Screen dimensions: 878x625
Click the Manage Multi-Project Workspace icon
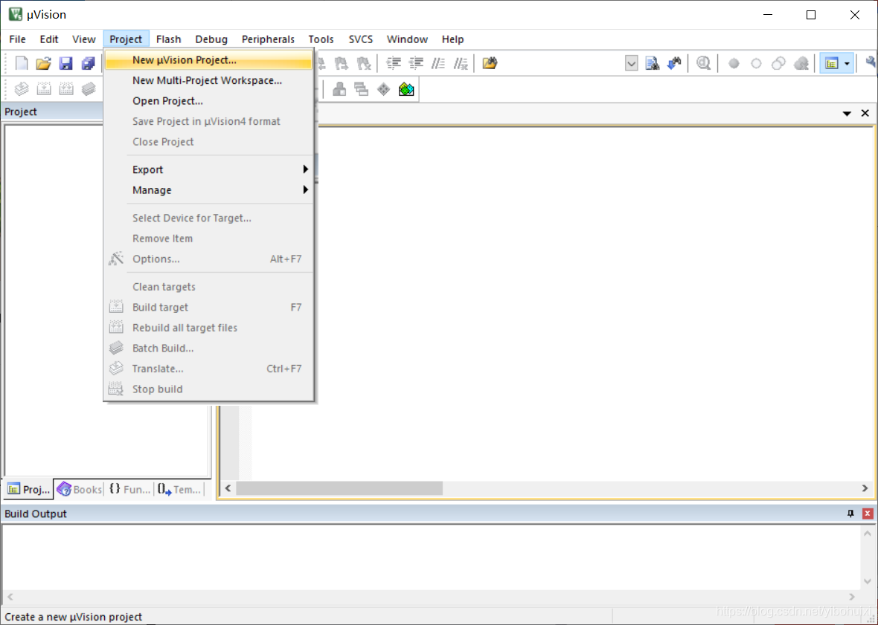[x=362, y=89]
